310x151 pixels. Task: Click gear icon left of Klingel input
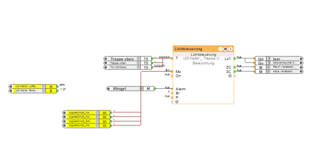point(108,88)
